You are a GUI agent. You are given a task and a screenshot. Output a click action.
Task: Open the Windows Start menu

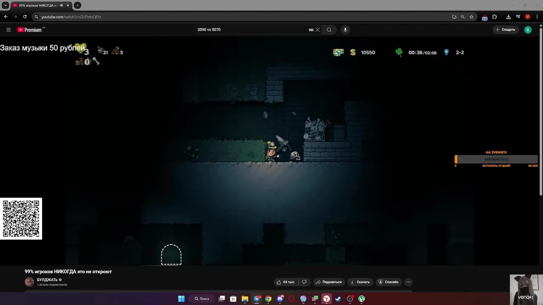point(181,299)
